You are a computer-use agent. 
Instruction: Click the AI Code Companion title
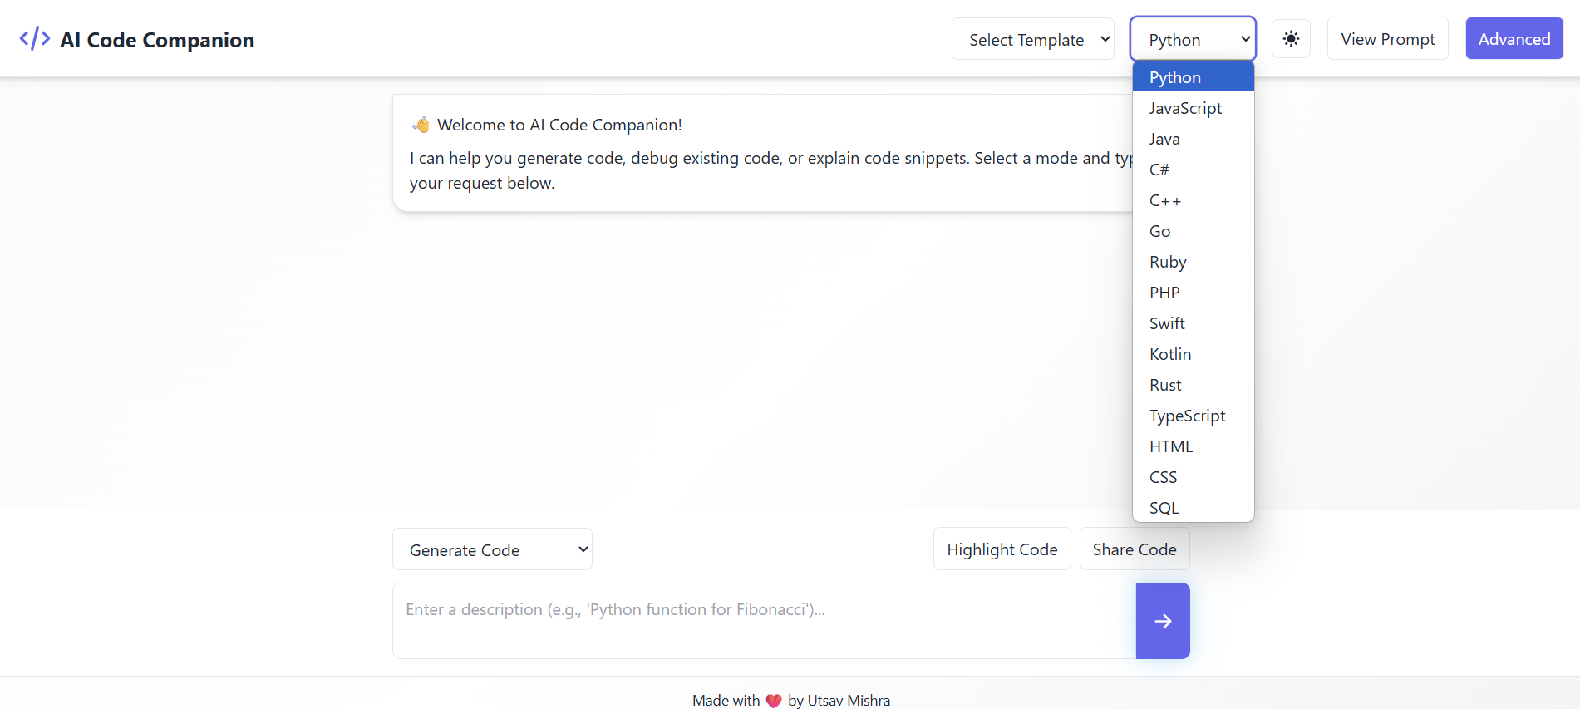[157, 40]
